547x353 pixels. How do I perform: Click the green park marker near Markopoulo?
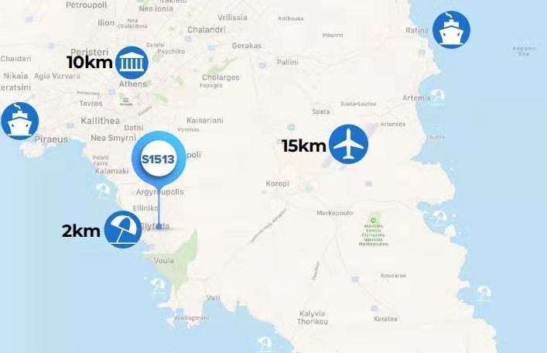(374, 220)
